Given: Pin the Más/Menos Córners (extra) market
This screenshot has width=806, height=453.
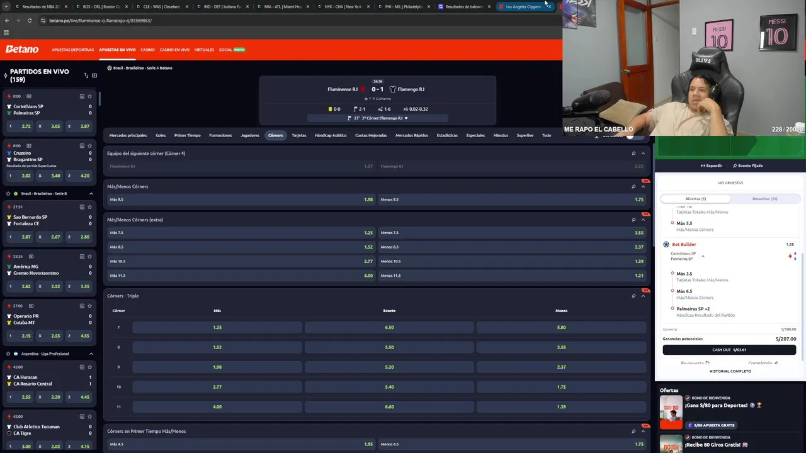Looking at the screenshot, I should pyautogui.click(x=633, y=220).
